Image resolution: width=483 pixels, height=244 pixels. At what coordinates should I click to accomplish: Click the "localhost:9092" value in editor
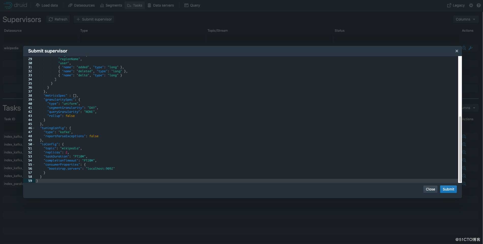click(100, 169)
